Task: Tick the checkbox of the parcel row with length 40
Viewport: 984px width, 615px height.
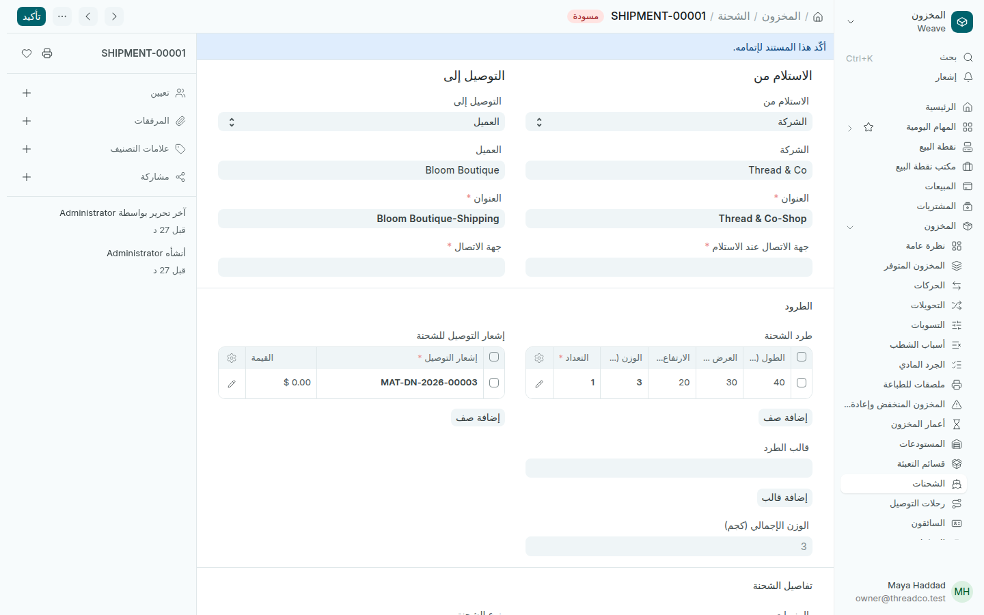Action: (802, 383)
